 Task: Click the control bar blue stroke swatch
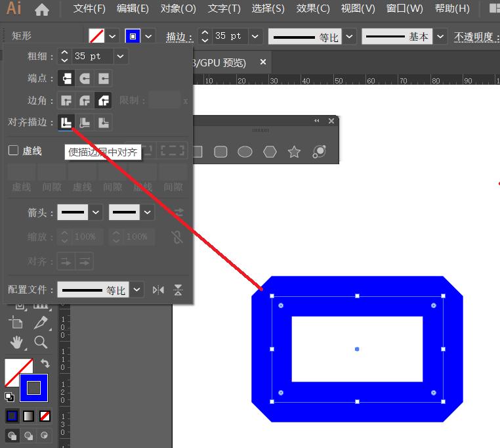coord(133,36)
